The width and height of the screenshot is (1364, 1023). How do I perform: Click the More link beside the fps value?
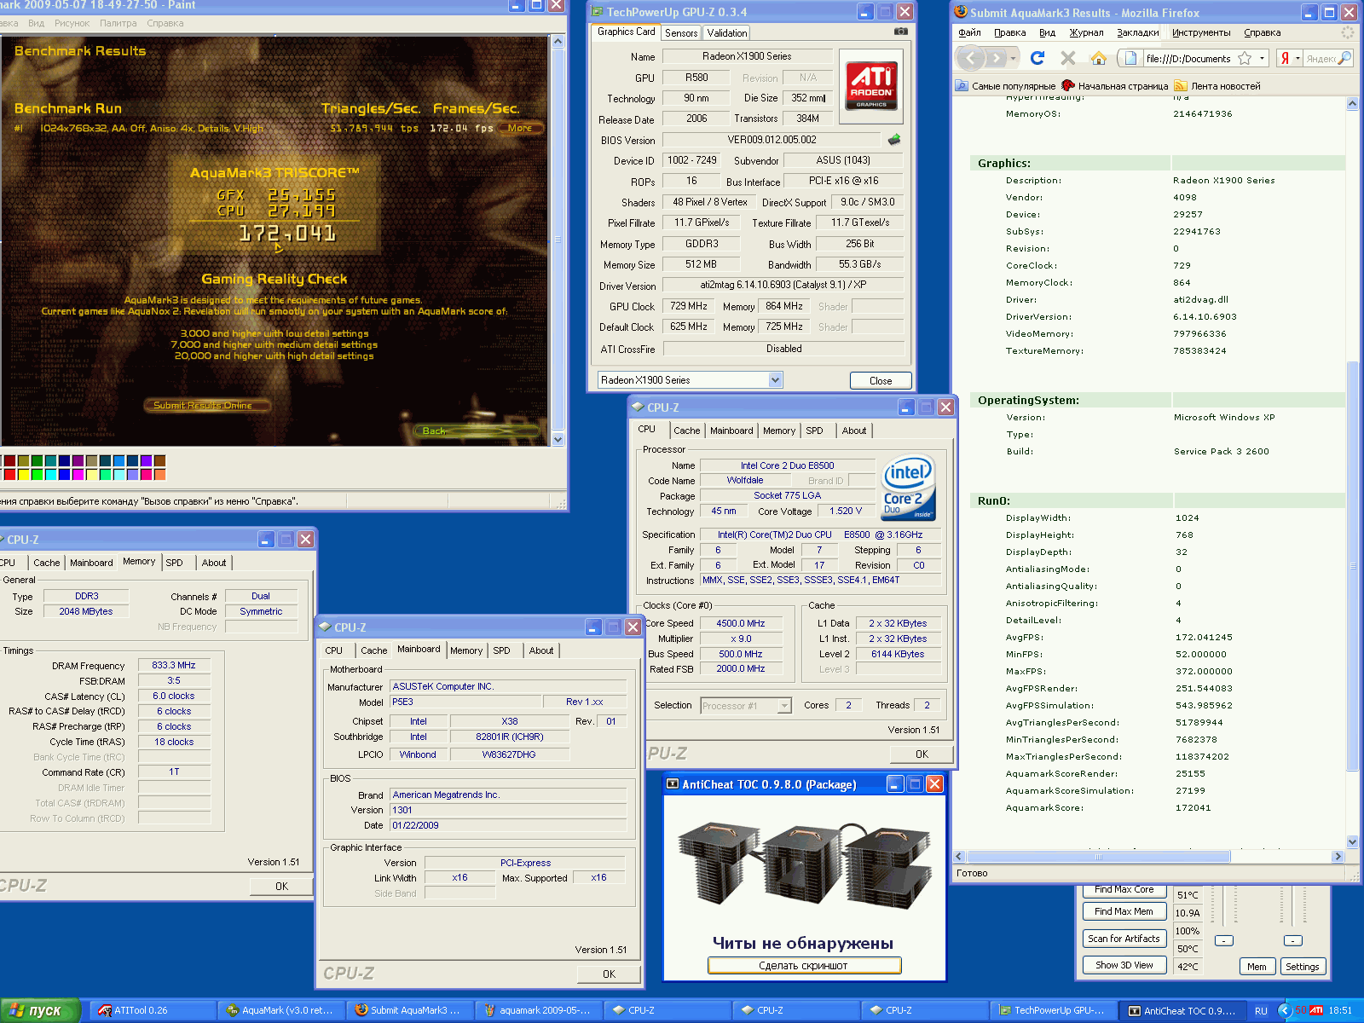click(520, 128)
